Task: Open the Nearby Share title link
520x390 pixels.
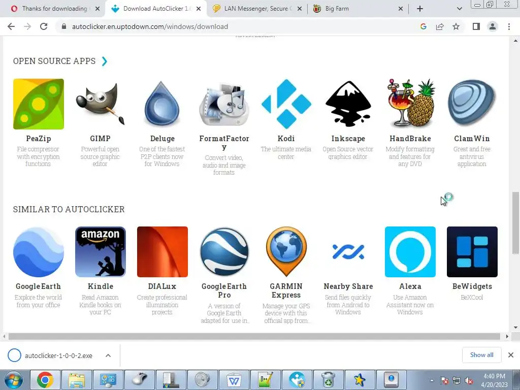Action: (348, 286)
